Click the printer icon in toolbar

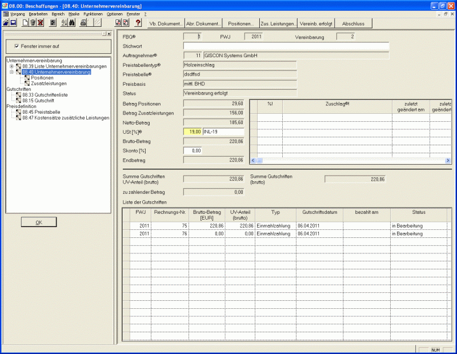pyautogui.click(x=84, y=23)
